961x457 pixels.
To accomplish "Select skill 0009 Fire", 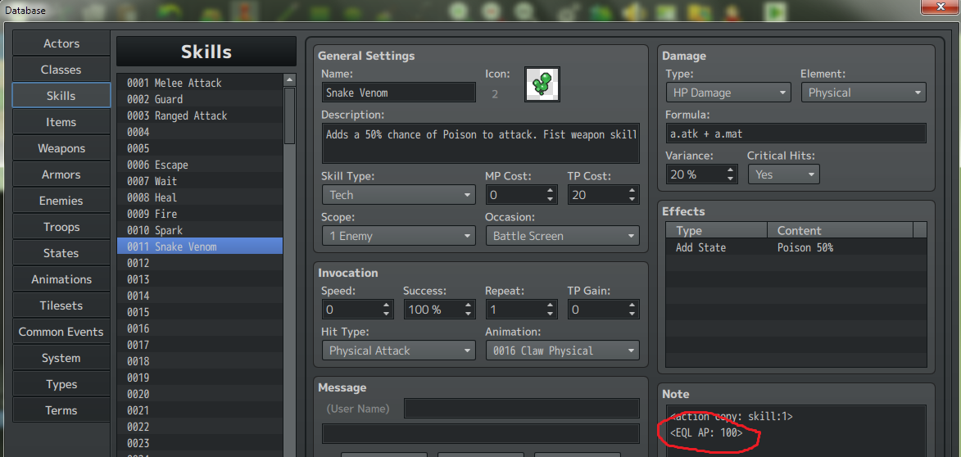I will pyautogui.click(x=200, y=214).
